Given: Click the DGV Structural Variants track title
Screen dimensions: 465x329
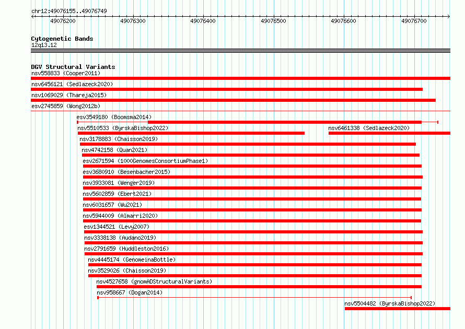Looking at the screenshot, I should point(73,67).
